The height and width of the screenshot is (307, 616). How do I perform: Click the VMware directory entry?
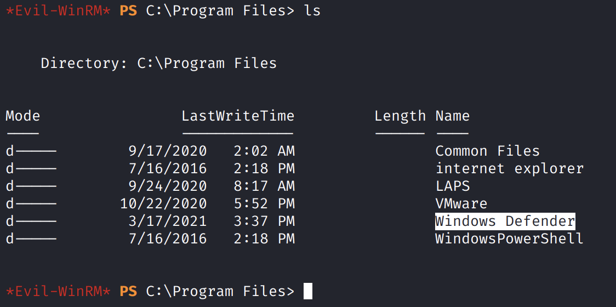pyautogui.click(x=461, y=203)
